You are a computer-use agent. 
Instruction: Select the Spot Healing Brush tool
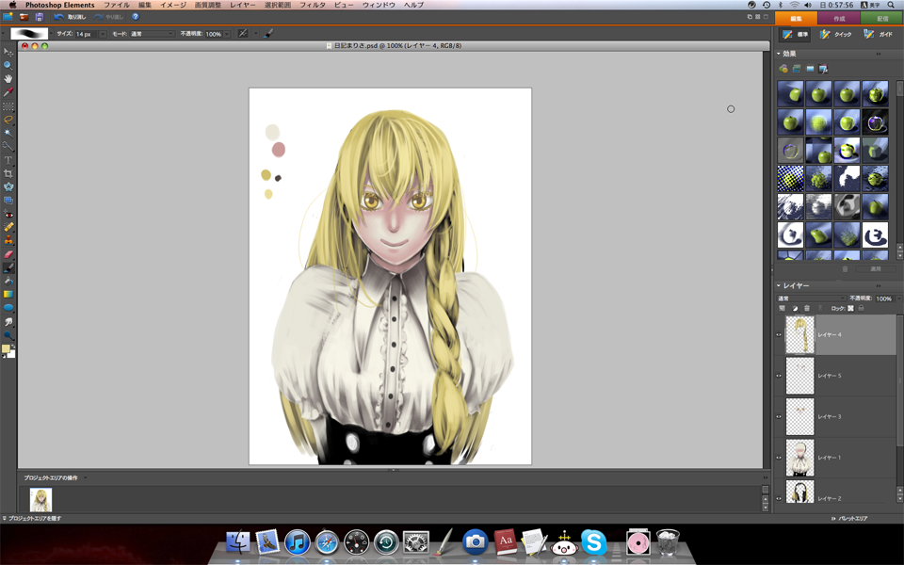(8, 227)
